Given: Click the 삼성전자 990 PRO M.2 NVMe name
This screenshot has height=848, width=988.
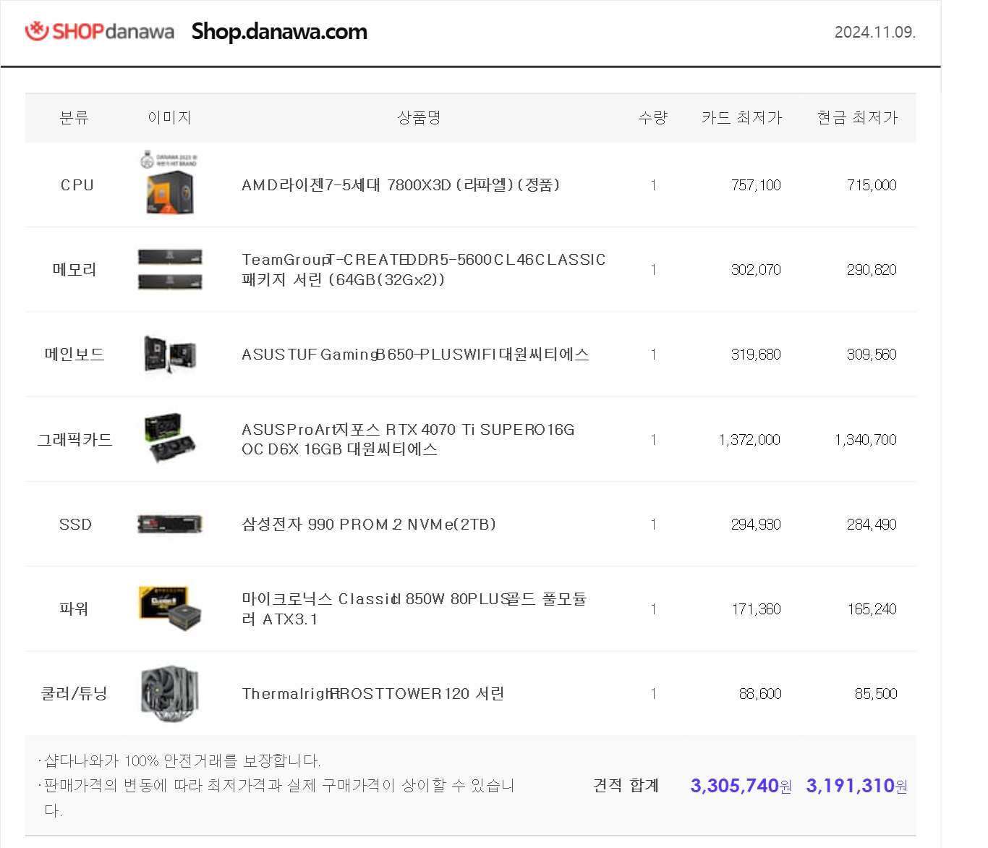Looking at the screenshot, I should (x=369, y=525).
